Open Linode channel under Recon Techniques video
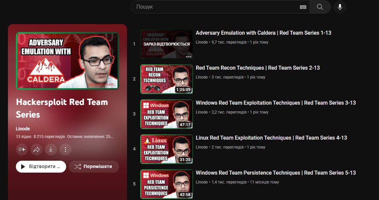379x200 pixels. click(x=202, y=77)
